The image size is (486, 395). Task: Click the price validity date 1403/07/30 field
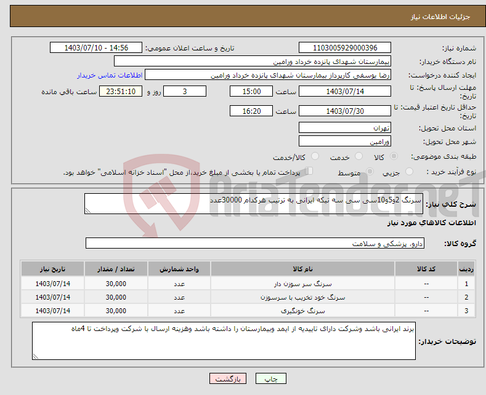point(345,111)
